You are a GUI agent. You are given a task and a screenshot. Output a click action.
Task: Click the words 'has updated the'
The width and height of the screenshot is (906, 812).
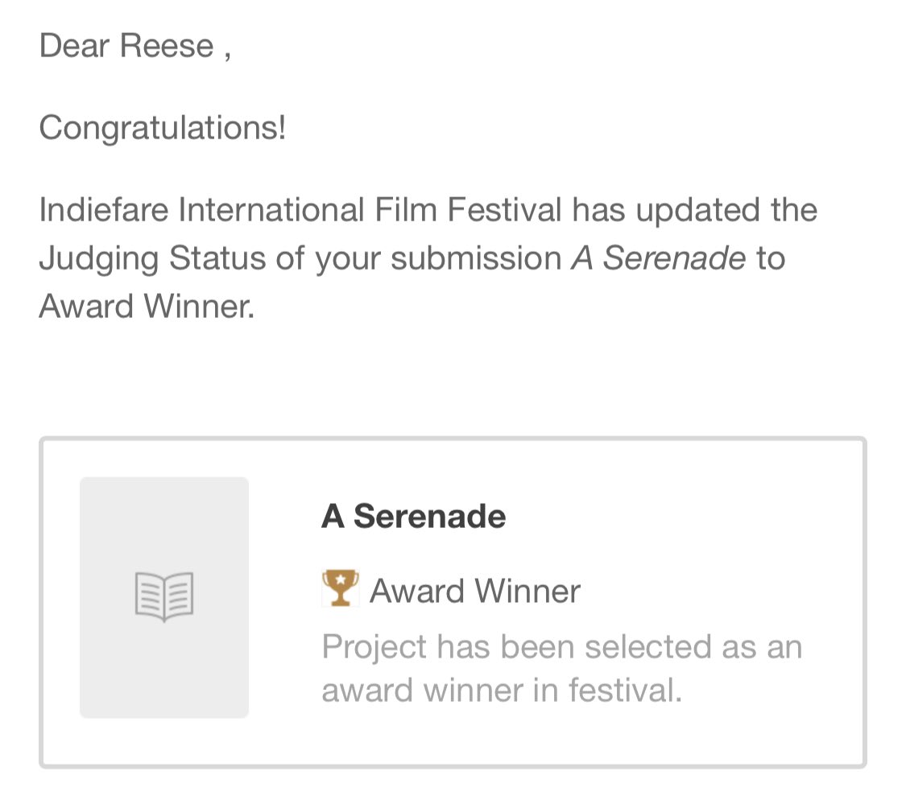(x=694, y=210)
